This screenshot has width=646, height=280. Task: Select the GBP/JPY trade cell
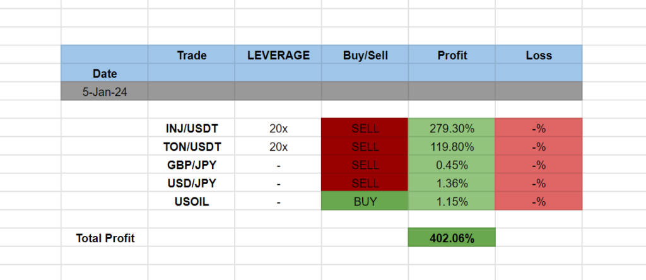(x=191, y=165)
